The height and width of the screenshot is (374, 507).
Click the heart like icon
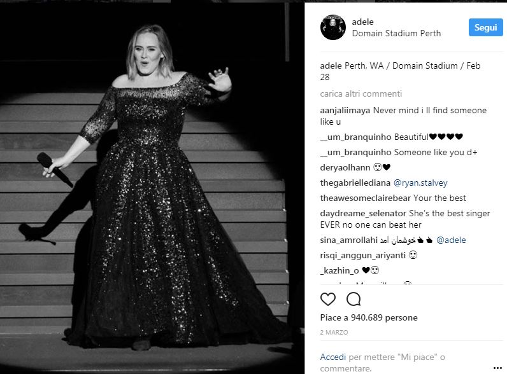(327, 299)
